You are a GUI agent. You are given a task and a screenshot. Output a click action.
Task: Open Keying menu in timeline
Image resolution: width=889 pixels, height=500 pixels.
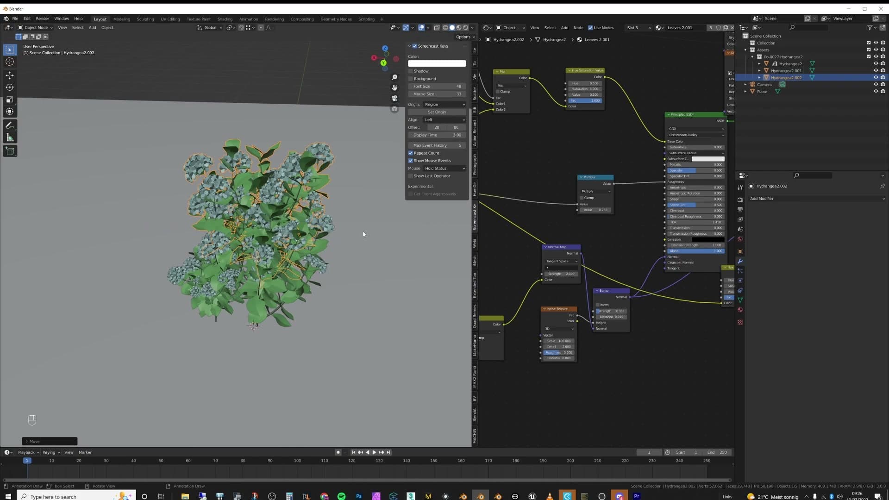tap(51, 452)
